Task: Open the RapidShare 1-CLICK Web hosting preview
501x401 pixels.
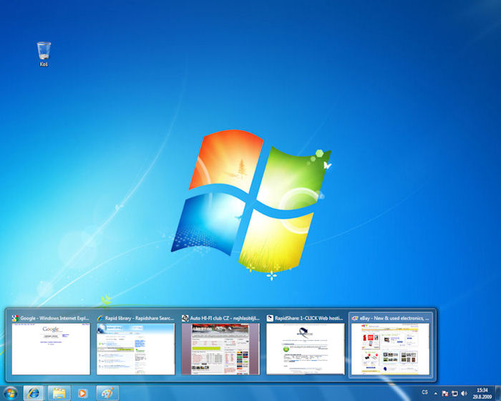Action: (306, 349)
